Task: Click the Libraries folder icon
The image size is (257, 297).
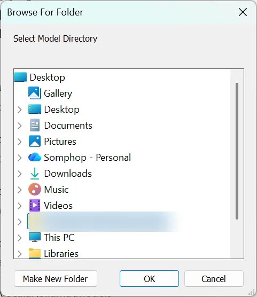Action: (35, 253)
